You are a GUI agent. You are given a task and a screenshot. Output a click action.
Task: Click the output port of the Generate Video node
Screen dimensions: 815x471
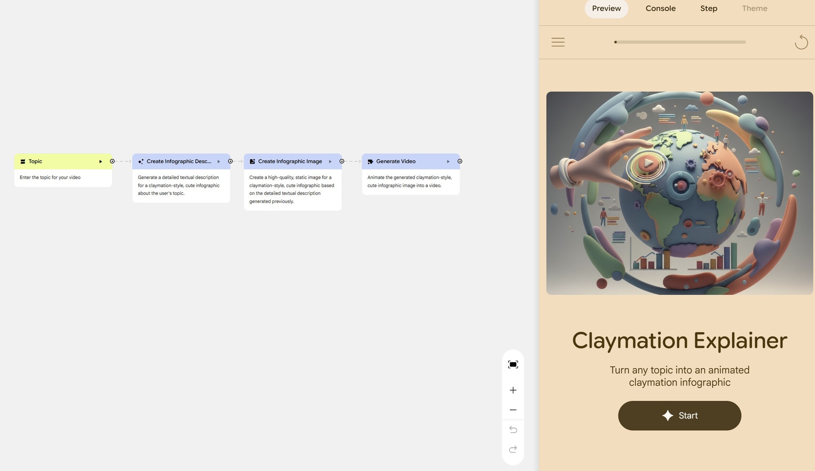[x=460, y=161]
